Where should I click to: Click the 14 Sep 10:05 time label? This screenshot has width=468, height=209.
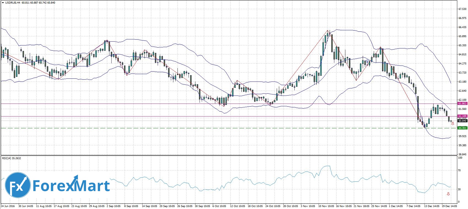[x=150, y=206]
